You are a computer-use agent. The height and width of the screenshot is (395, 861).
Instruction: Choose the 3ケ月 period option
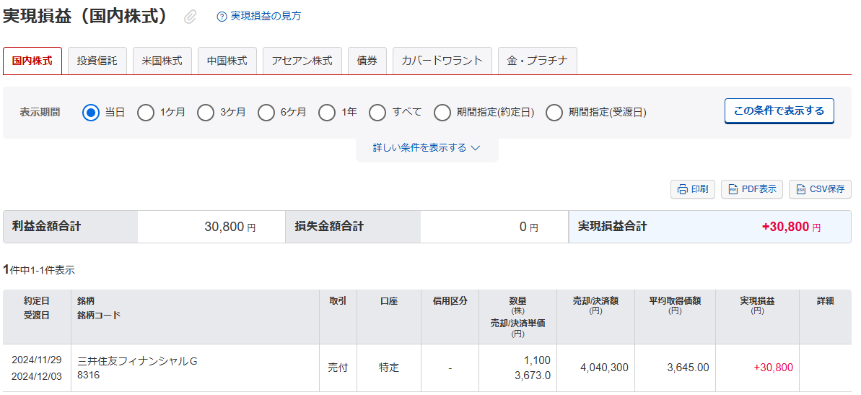206,113
